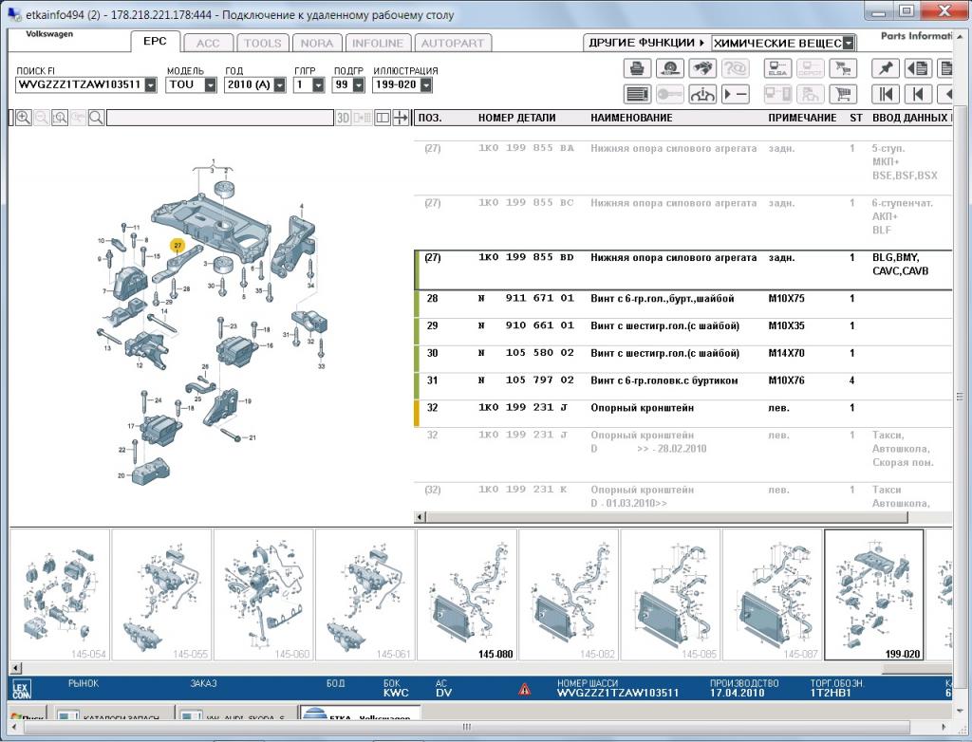Select thumbnail 145-060
This screenshot has width=972, height=742.
pyautogui.click(x=264, y=595)
